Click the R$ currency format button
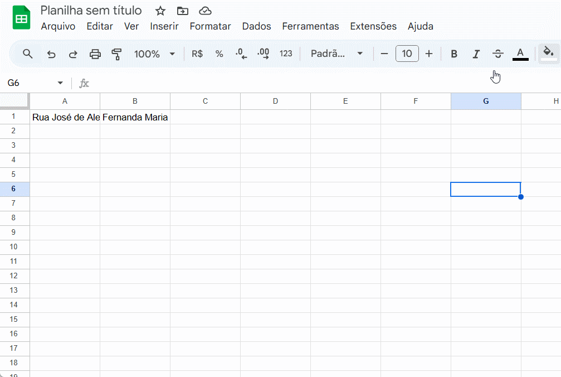The width and height of the screenshot is (561, 377). click(x=197, y=54)
